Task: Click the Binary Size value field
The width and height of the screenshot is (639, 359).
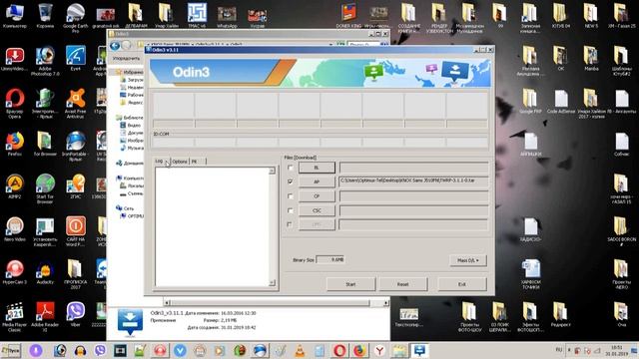Action: (330, 259)
